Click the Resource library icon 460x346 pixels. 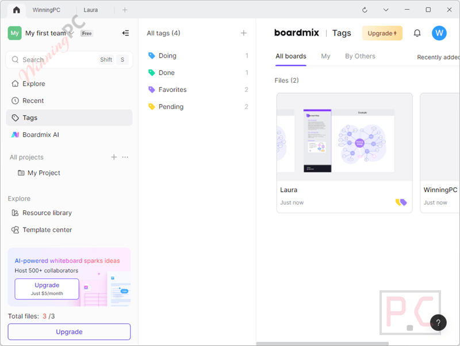click(x=15, y=213)
